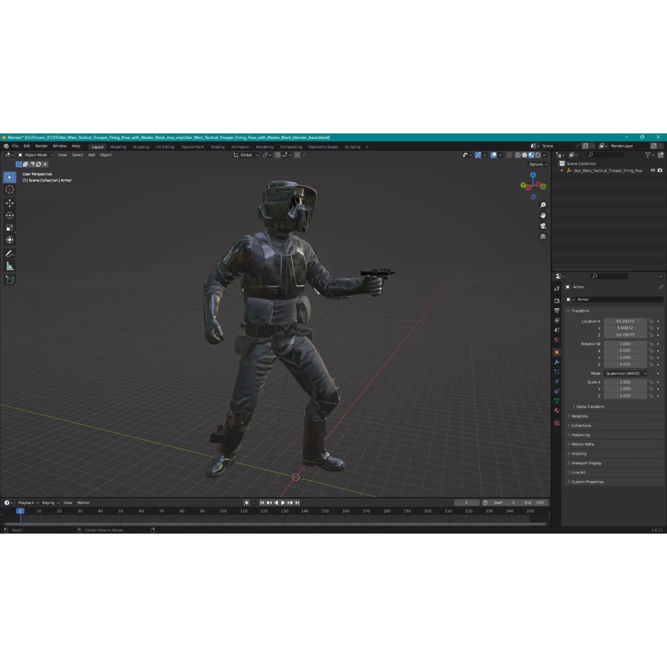Viewport: 667px width, 667px height.
Task: Jump to timeline end frame button
Action: point(297,503)
